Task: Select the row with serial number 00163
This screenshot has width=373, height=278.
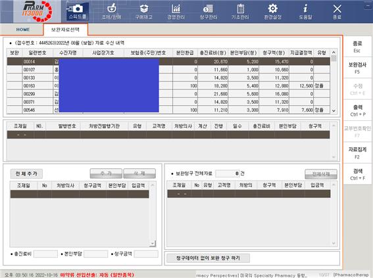Action: pos(168,86)
